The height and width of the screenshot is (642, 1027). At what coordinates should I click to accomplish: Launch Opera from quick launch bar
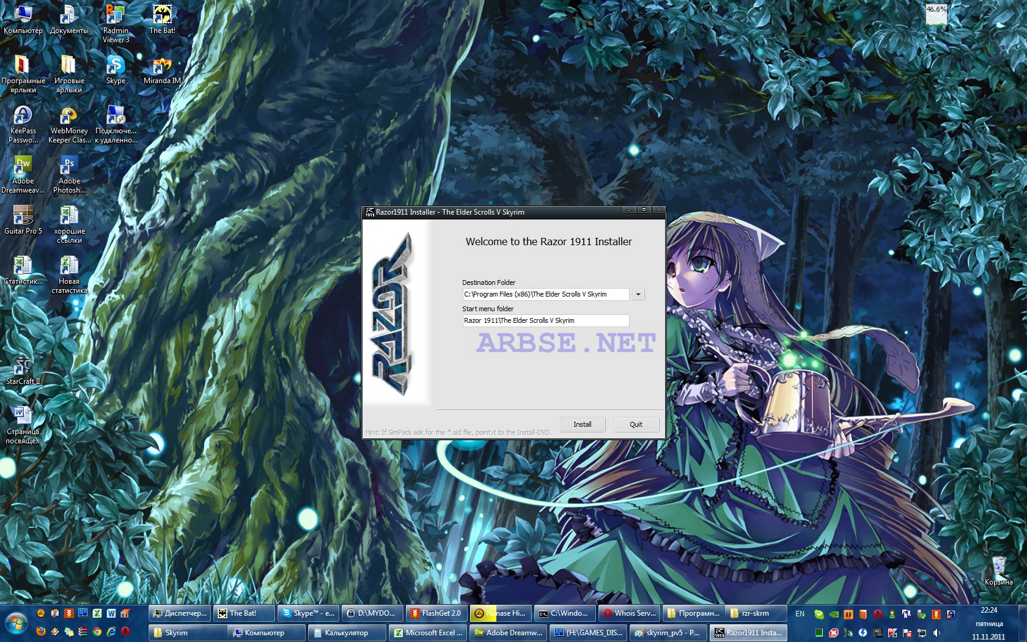[125, 631]
